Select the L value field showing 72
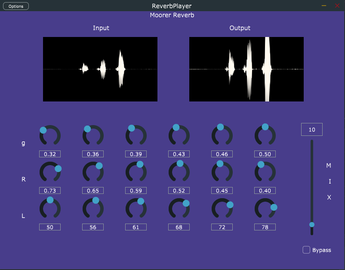 click(222, 227)
